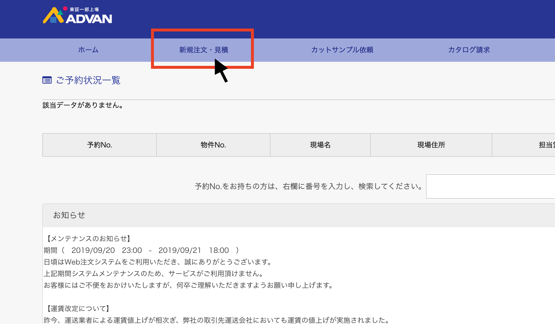Click the ADVAN house logo icon
The height and width of the screenshot is (324, 555).
tap(53, 16)
